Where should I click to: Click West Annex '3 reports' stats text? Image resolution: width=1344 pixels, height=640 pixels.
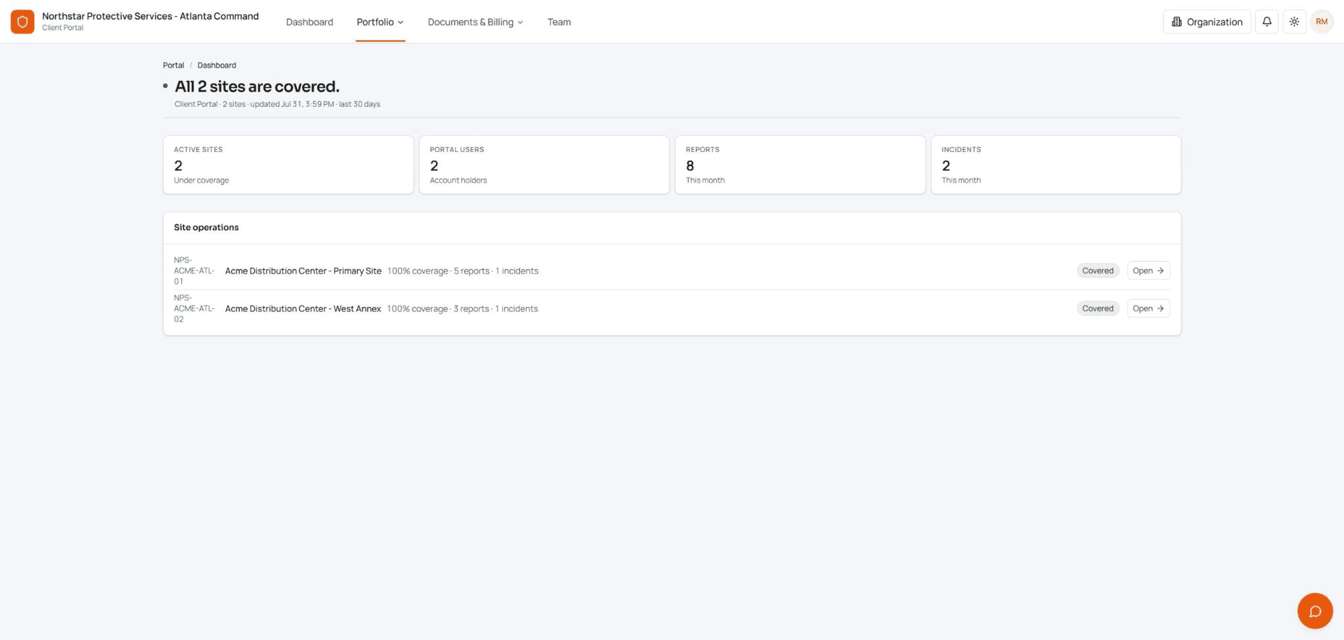[471, 309]
